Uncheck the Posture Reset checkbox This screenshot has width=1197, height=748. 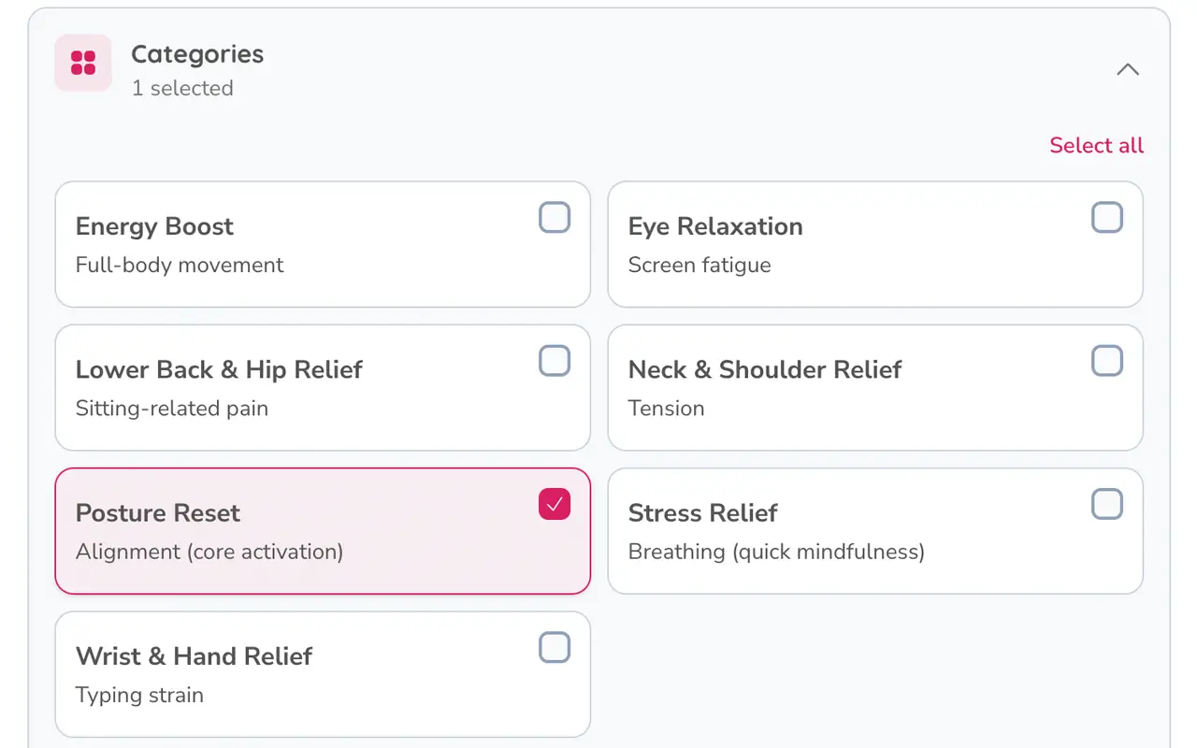point(555,504)
